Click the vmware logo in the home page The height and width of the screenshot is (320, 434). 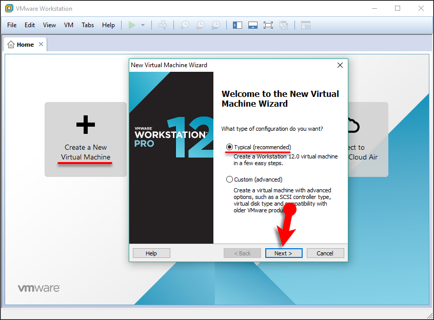pyautogui.click(x=39, y=288)
